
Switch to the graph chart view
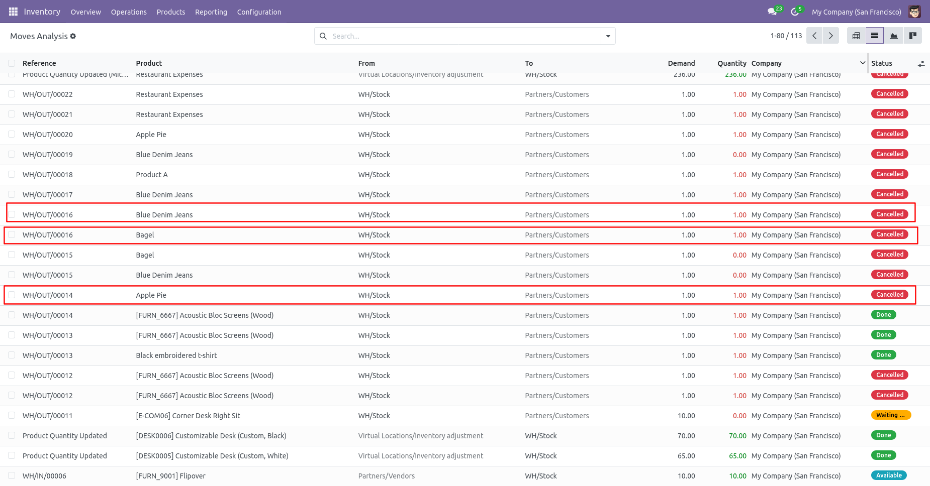(x=893, y=36)
